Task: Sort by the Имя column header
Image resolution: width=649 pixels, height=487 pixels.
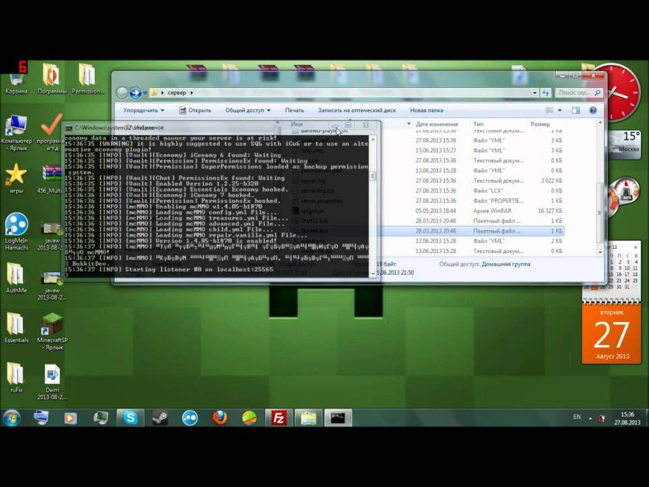Action: coord(296,124)
